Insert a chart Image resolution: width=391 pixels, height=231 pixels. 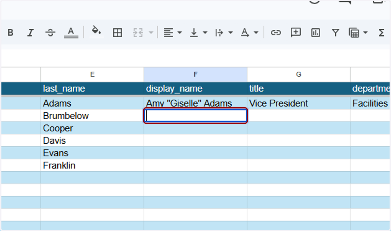pyautogui.click(x=315, y=33)
